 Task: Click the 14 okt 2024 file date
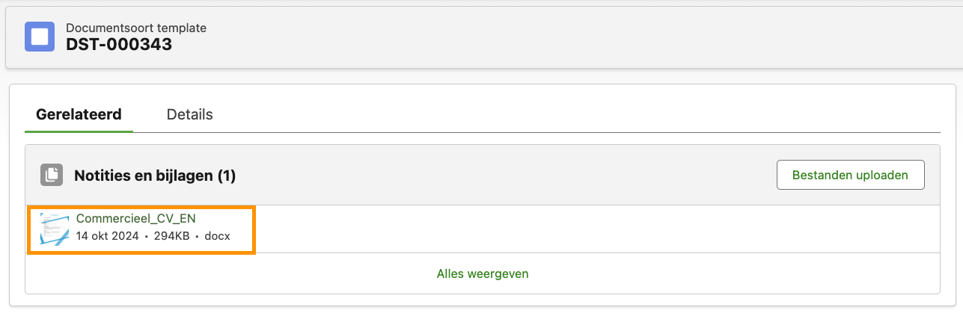(108, 236)
